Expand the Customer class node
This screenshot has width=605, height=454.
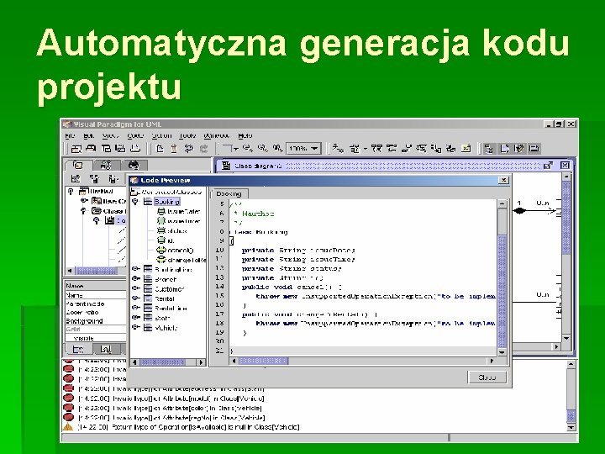(135, 288)
